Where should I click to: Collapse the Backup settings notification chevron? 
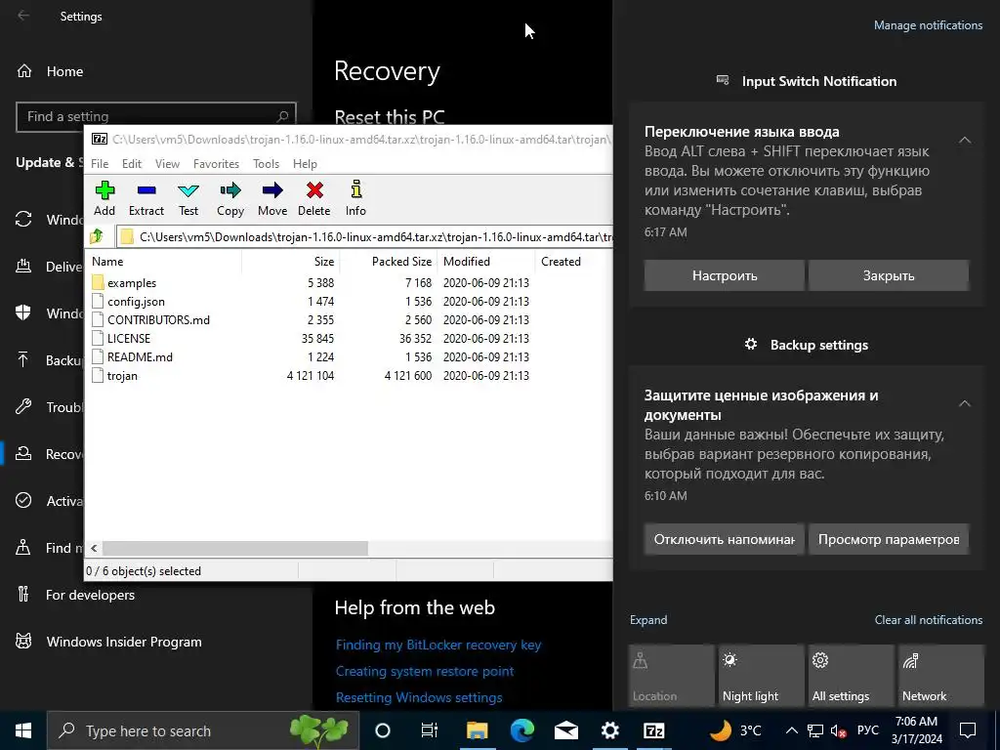click(965, 403)
